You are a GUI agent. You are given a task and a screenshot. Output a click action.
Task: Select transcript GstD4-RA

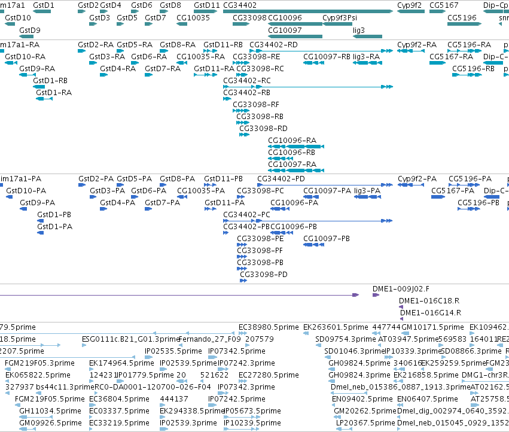pos(117,69)
